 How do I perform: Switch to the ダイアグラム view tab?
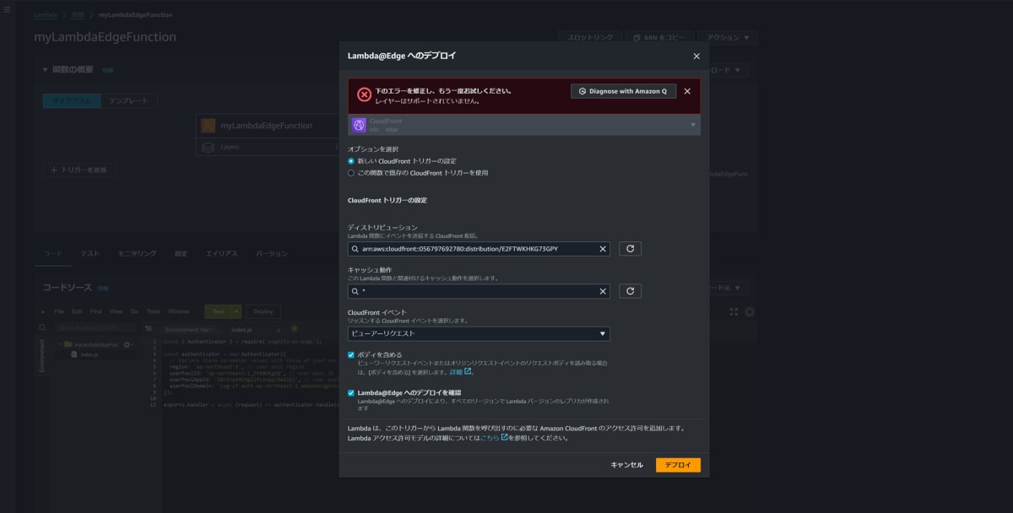coord(72,100)
